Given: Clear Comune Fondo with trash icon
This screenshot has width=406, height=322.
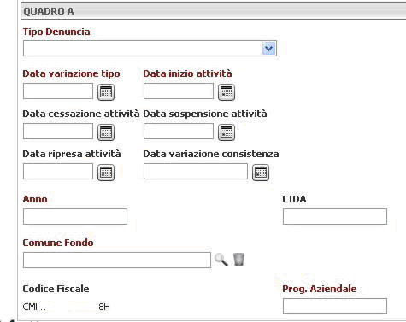Looking at the screenshot, I should pos(238,260).
